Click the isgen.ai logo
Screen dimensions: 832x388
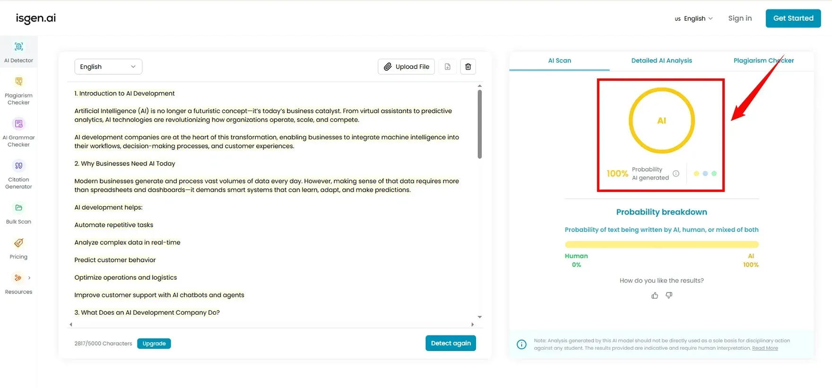click(36, 18)
